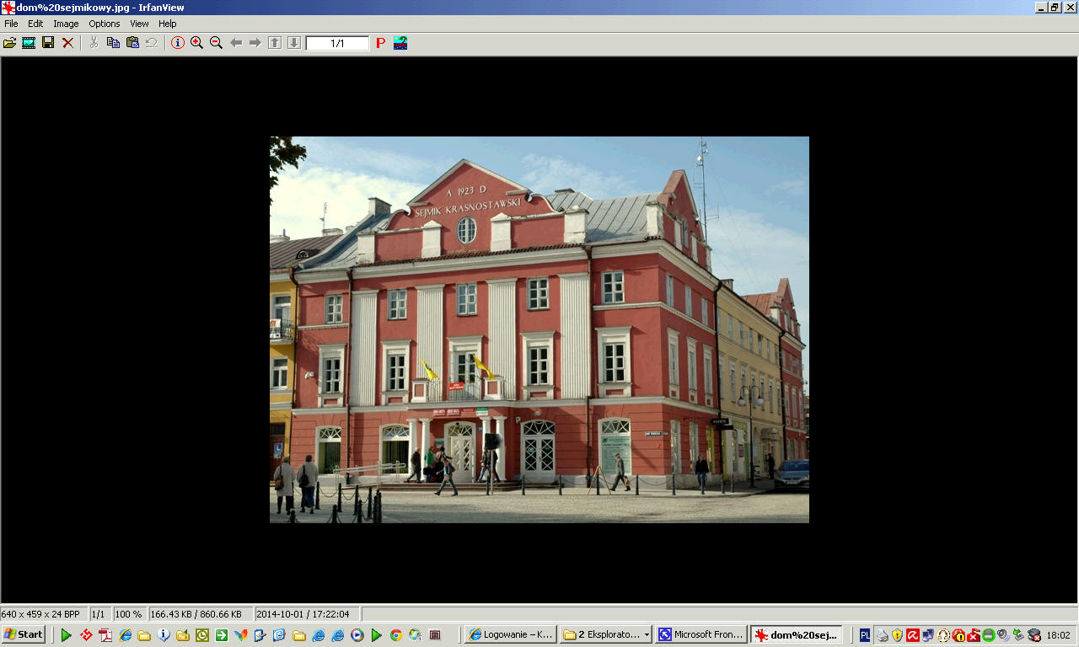This screenshot has height=647, width=1079.
Task: Open the Slideshow filmstrip icon
Action: click(29, 43)
